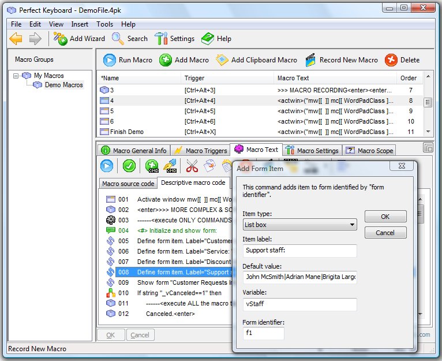The height and width of the screenshot is (361, 442).
Task: Open Settings from the main toolbar
Action: tap(174, 38)
